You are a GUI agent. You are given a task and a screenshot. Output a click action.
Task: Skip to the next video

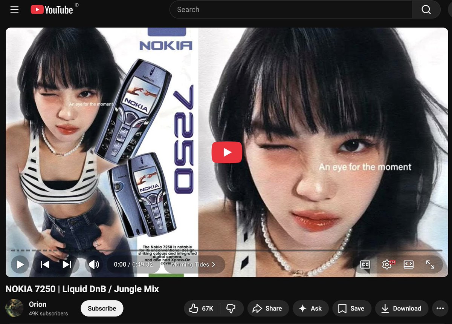pyautogui.click(x=67, y=264)
